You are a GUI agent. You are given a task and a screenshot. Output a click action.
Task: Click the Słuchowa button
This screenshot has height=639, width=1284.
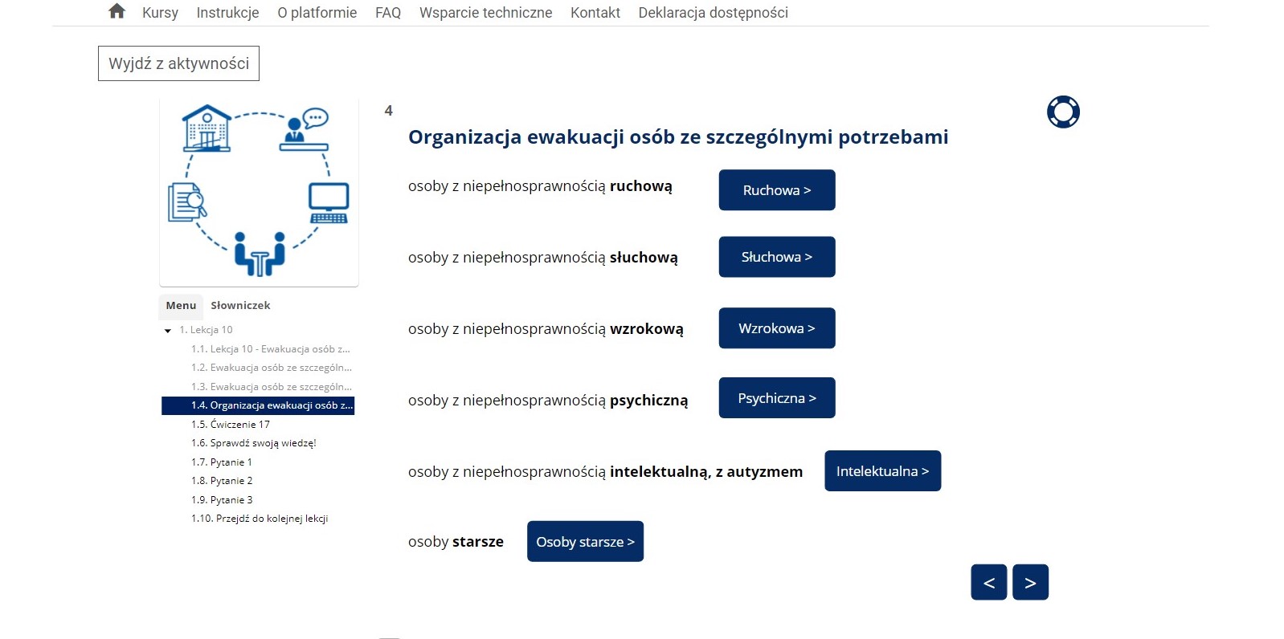click(776, 257)
